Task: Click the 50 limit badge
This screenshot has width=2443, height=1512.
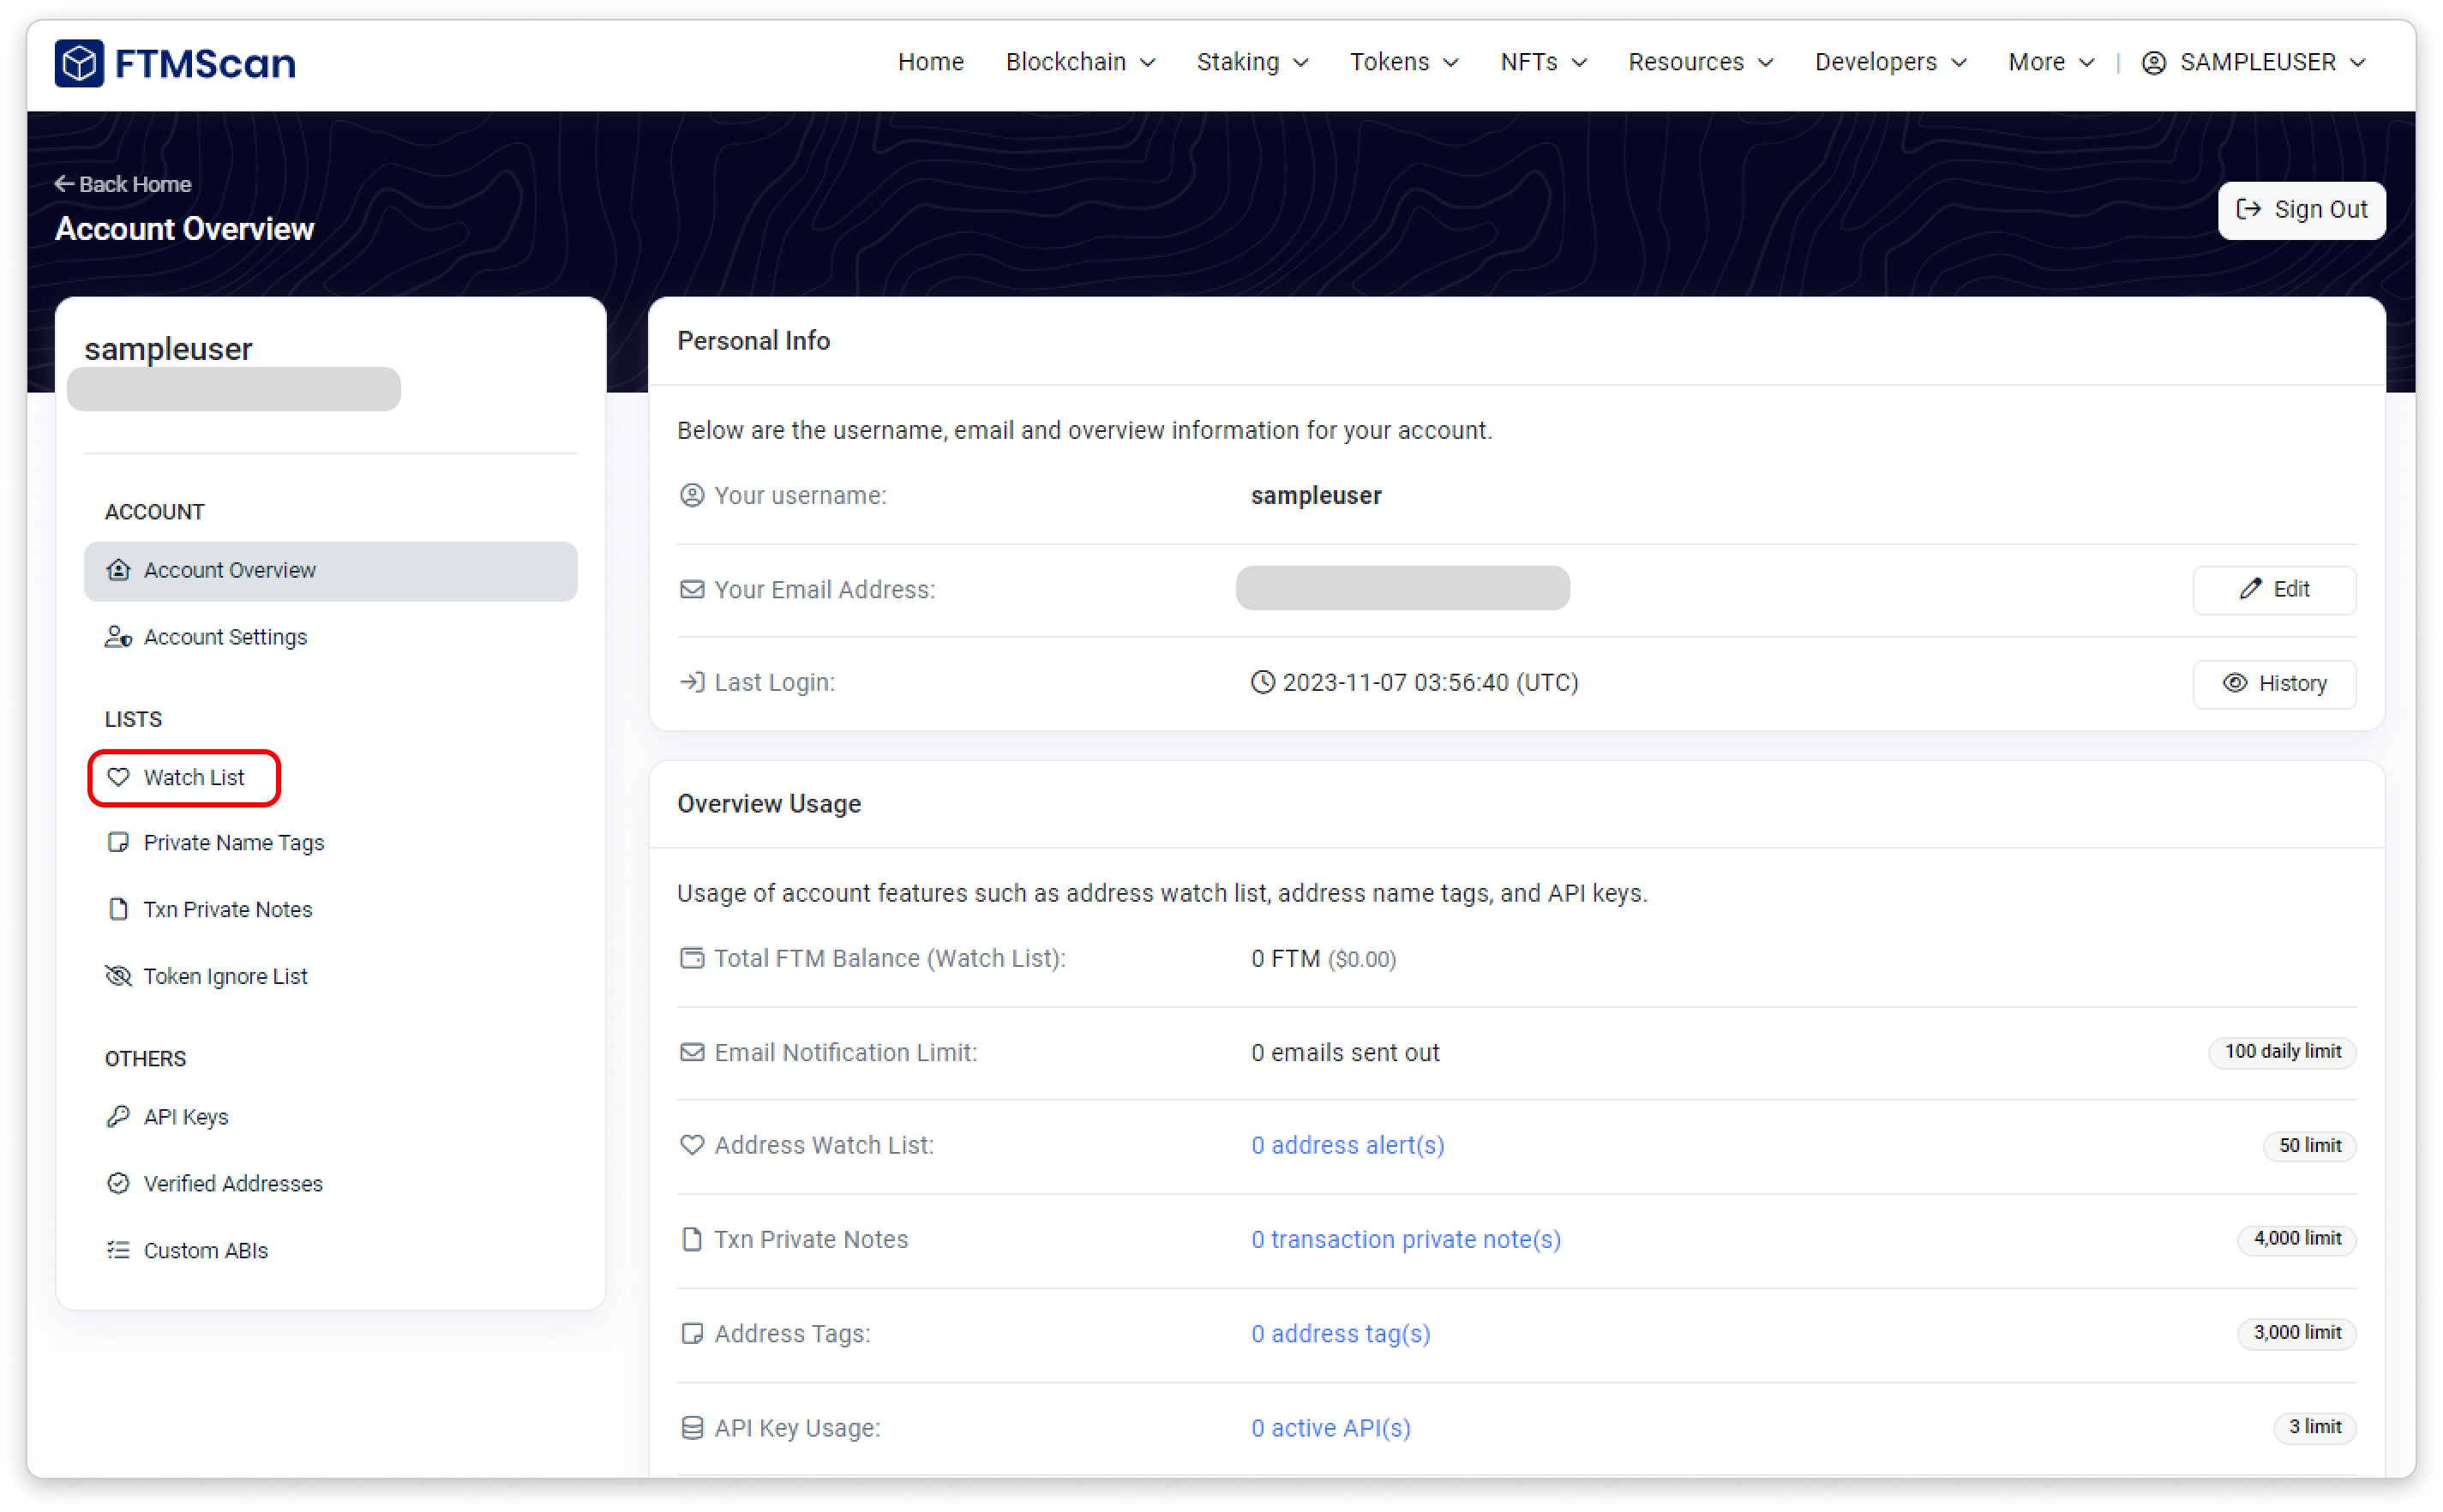Action: [2309, 1146]
